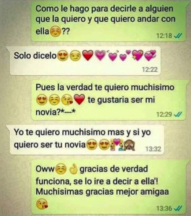Tap the double-check read receipt at 12:18
The image size is (191, 216).
[x=178, y=36]
